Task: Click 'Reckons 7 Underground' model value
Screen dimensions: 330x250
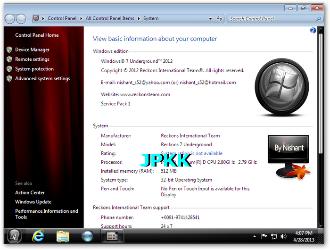Action: pyautogui.click(x=186, y=144)
